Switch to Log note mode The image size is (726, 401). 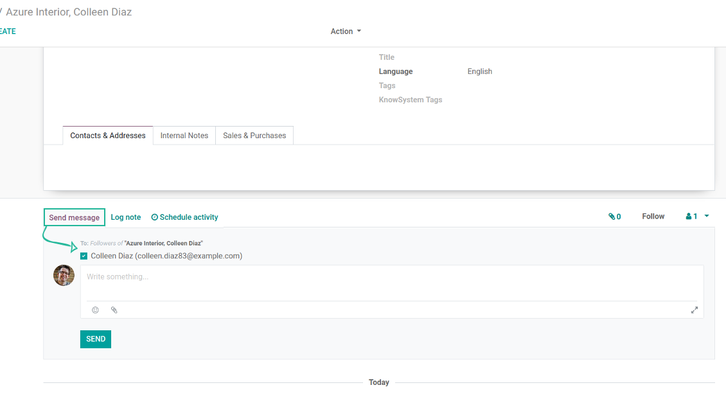126,217
